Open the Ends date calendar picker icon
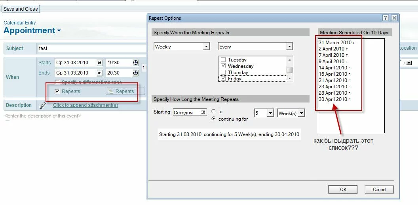 point(99,73)
